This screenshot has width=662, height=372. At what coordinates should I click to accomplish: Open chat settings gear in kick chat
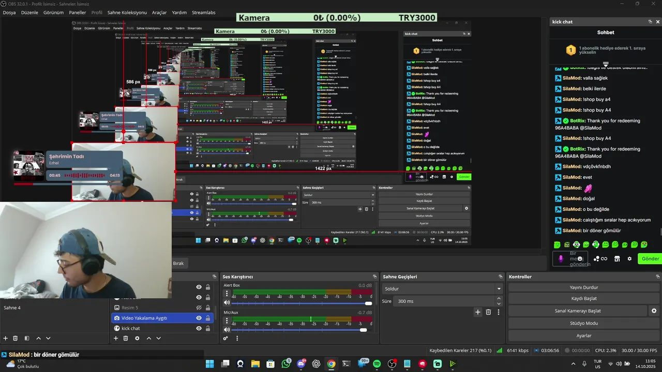pos(629,259)
